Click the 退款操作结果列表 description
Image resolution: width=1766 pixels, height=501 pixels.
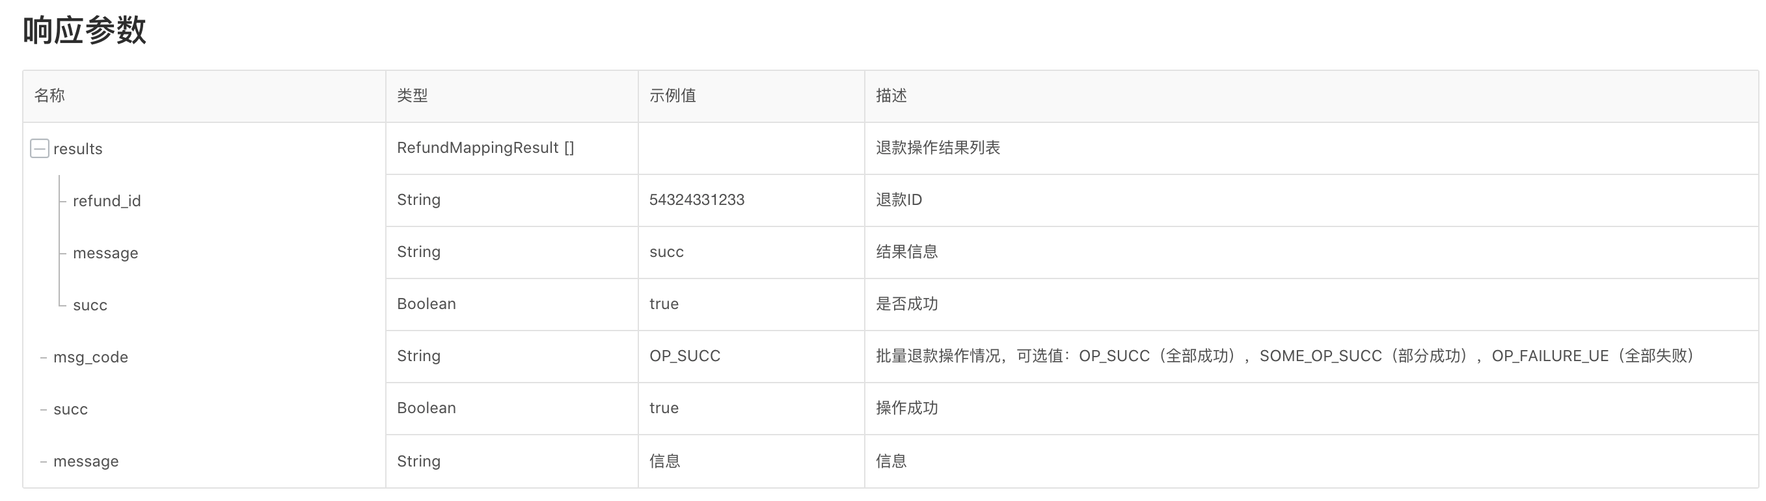938,147
